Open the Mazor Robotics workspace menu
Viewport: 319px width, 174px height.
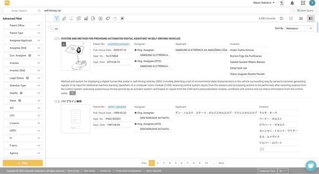[264, 3]
